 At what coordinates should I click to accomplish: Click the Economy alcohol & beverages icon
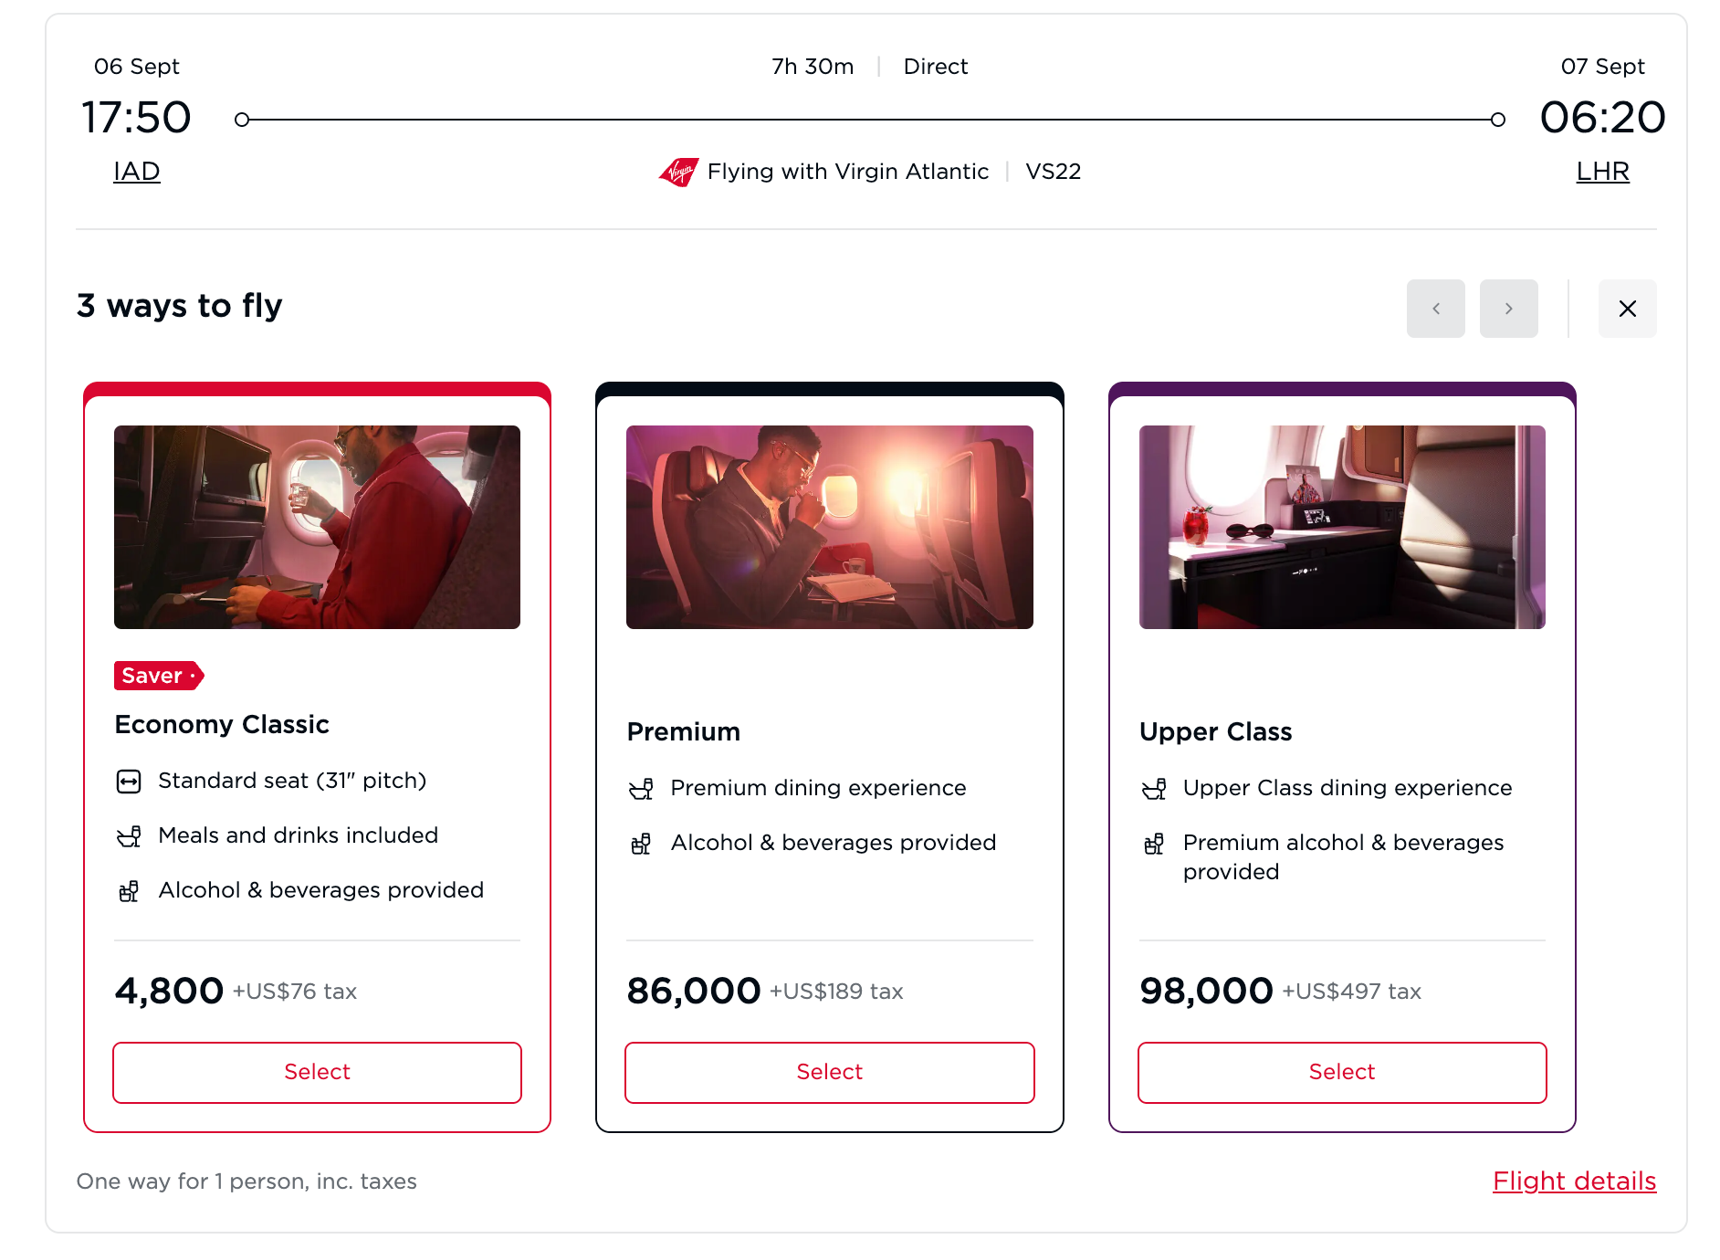pyautogui.click(x=129, y=891)
